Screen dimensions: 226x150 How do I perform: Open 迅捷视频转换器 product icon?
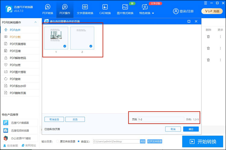click(x=6, y=130)
